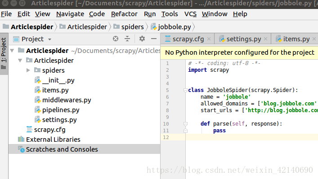Click the config file icon of scrapy.cfg
Viewport: 318px width, 179px height.
coord(29,130)
